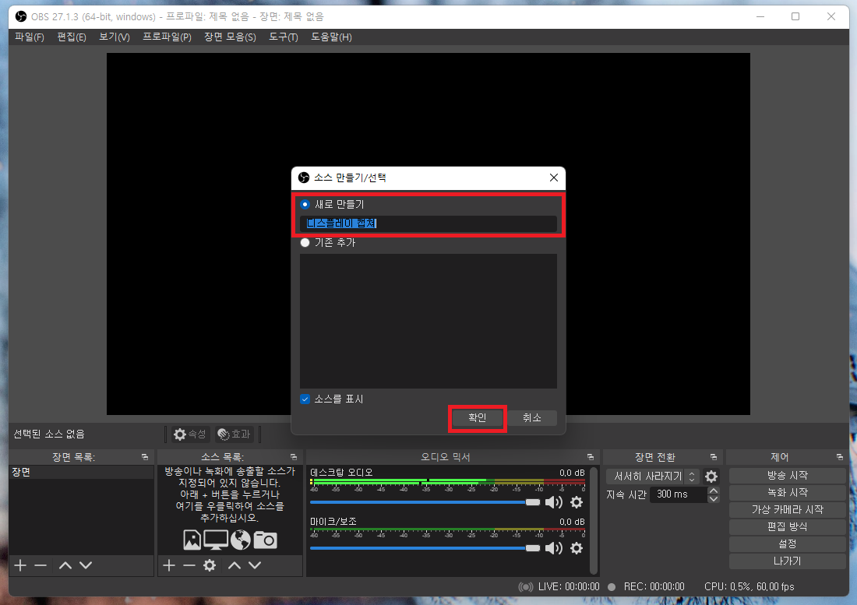This screenshot has height=605, width=857.
Task: Close the 소스 만들기/선택 dialog
Action: [x=554, y=178]
